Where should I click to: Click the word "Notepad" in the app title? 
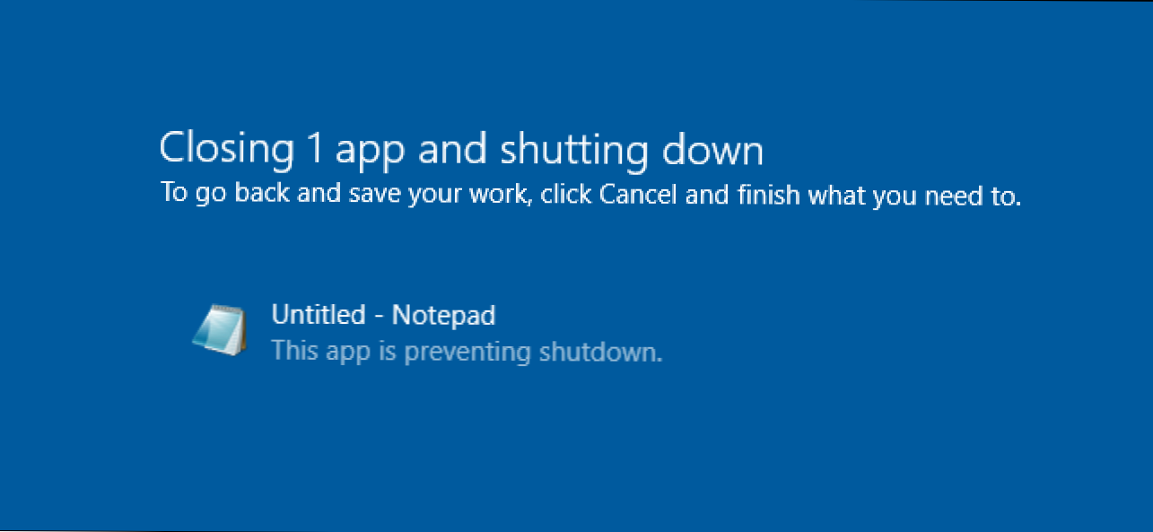click(444, 316)
